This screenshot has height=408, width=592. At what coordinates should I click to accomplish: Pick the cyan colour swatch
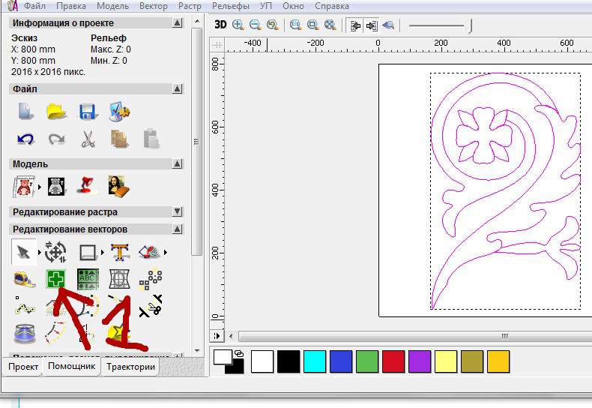pyautogui.click(x=315, y=361)
